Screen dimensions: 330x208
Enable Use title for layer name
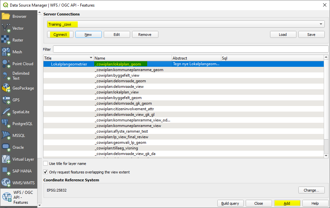tap(45, 164)
